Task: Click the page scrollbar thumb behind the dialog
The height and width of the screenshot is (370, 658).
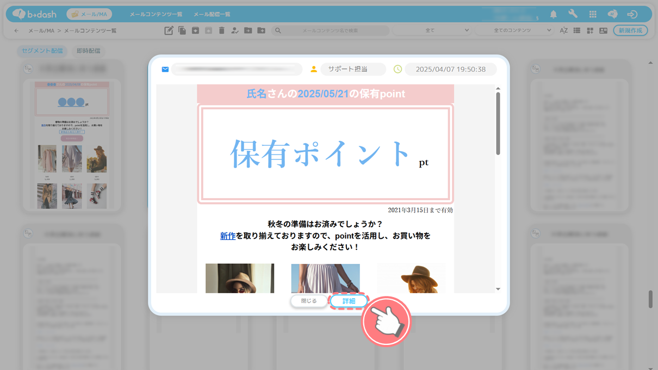Action: coord(650,299)
